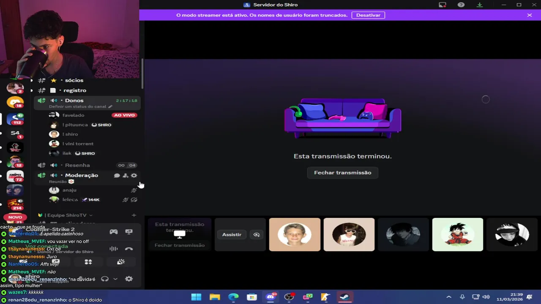The width and height of the screenshot is (541, 304).
Task: Open File Explorer from taskbar
Action: click(x=215, y=297)
